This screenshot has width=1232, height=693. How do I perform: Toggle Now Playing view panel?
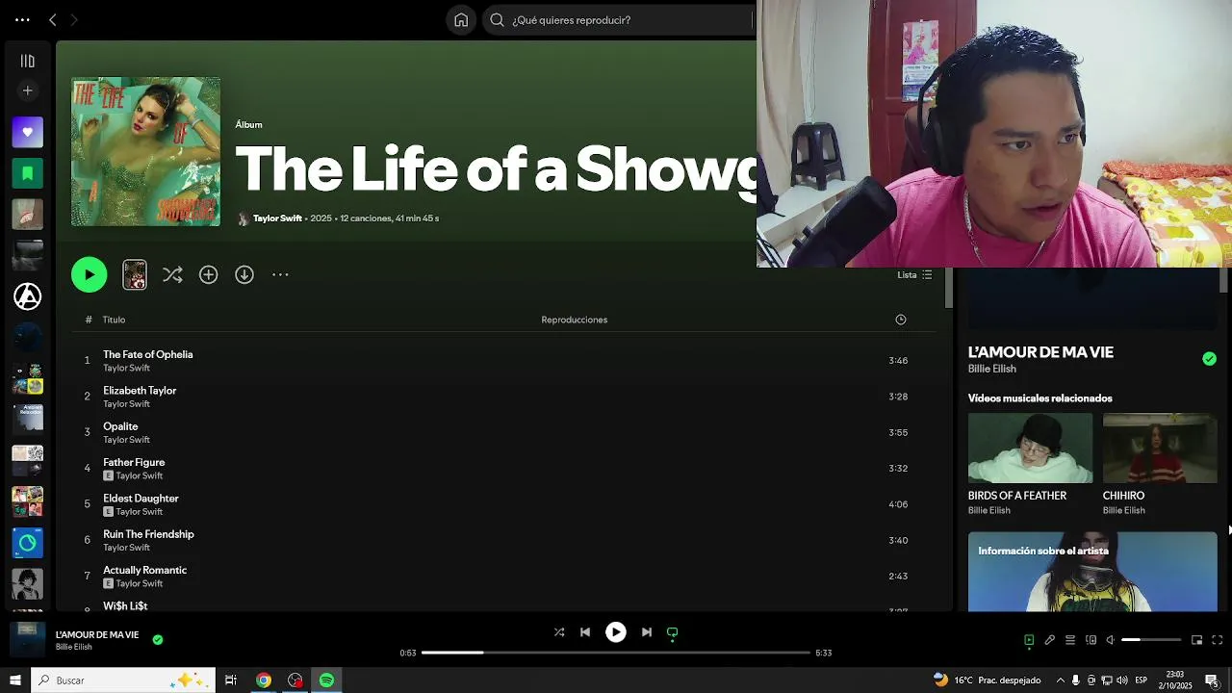[1029, 640]
